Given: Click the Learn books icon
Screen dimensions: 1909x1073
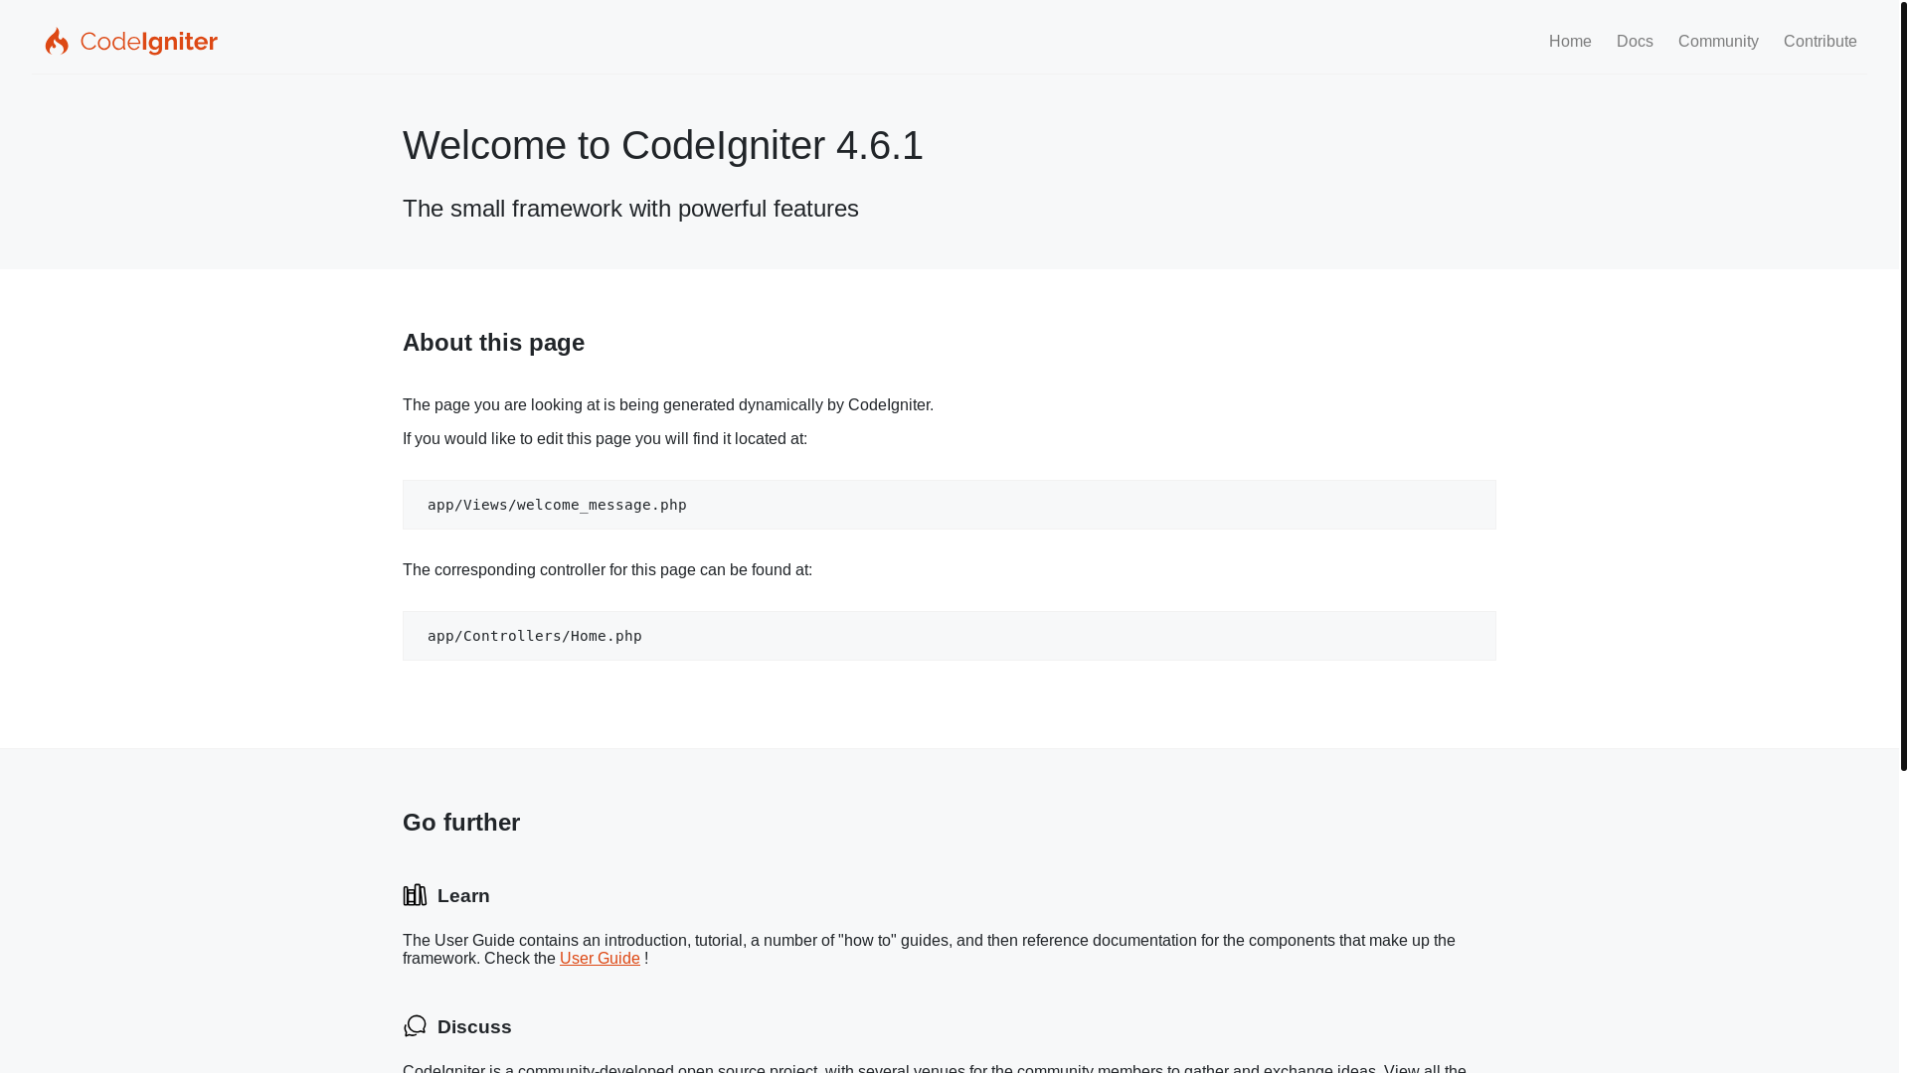Looking at the screenshot, I should (x=415, y=895).
